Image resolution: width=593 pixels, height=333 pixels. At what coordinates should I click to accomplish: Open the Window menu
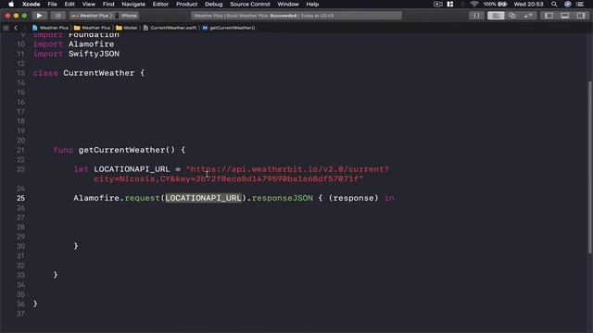pyautogui.click(x=288, y=4)
